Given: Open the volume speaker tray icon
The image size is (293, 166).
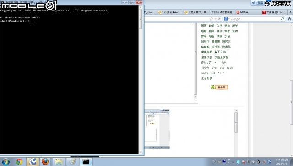Looking at the screenshot, I should point(254,162).
